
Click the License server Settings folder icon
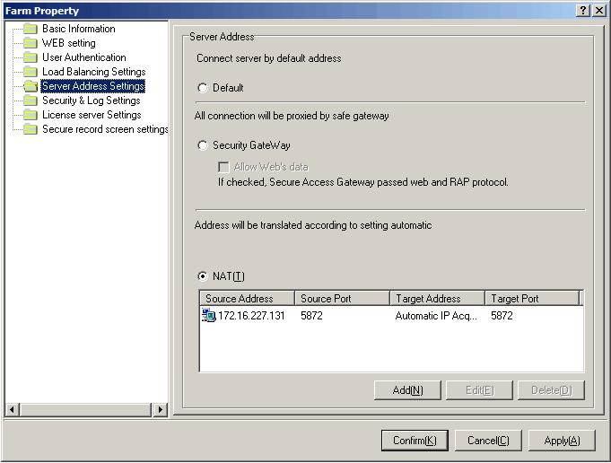click(31, 115)
